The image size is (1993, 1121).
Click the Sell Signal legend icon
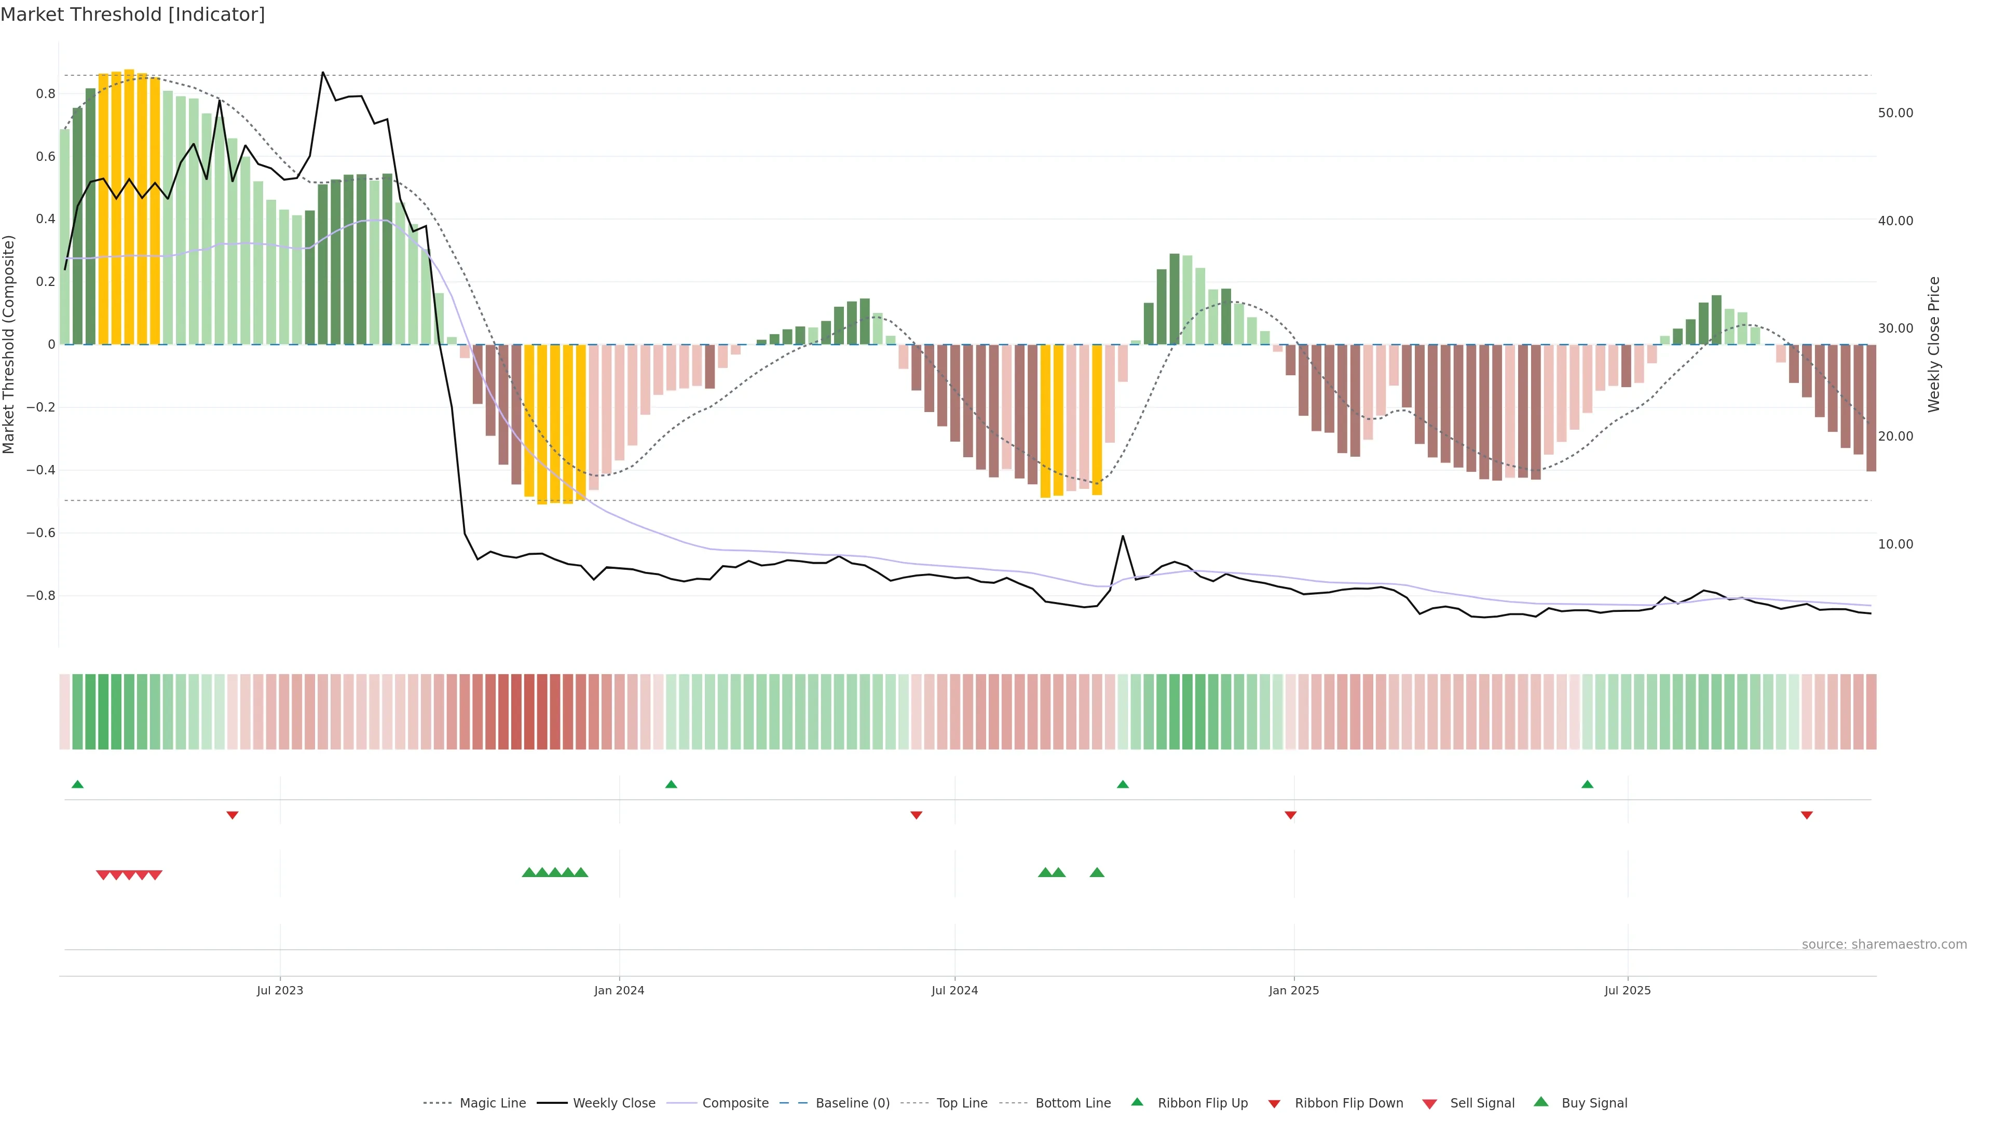pos(1430,1103)
